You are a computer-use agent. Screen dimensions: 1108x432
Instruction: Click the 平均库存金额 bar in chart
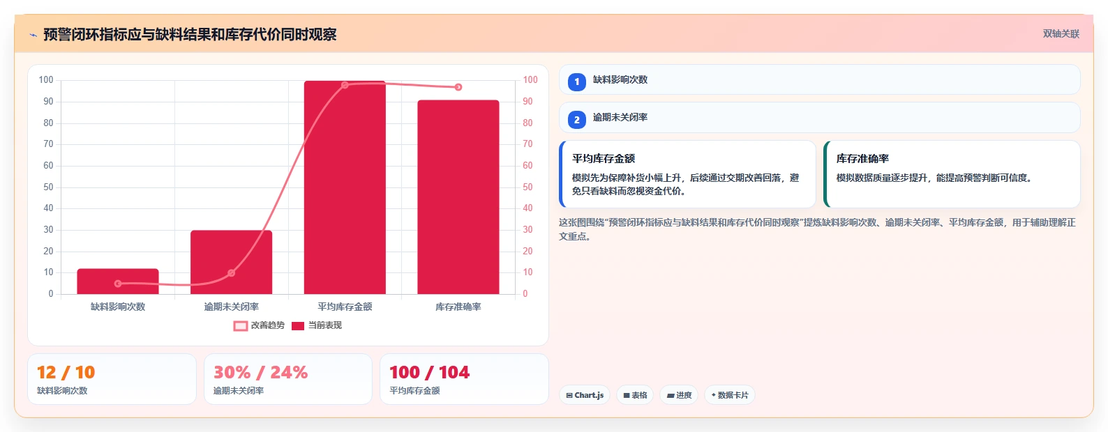[x=345, y=187]
